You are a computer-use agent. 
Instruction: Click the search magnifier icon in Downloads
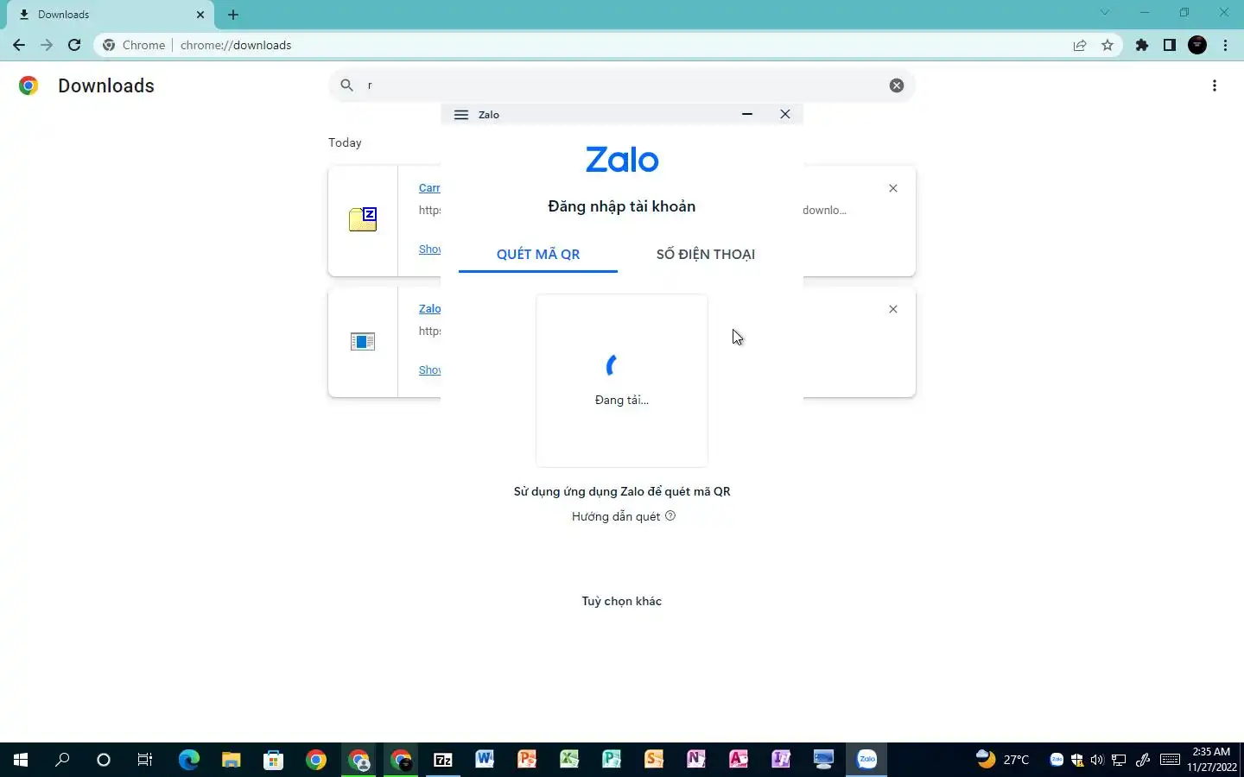346,85
